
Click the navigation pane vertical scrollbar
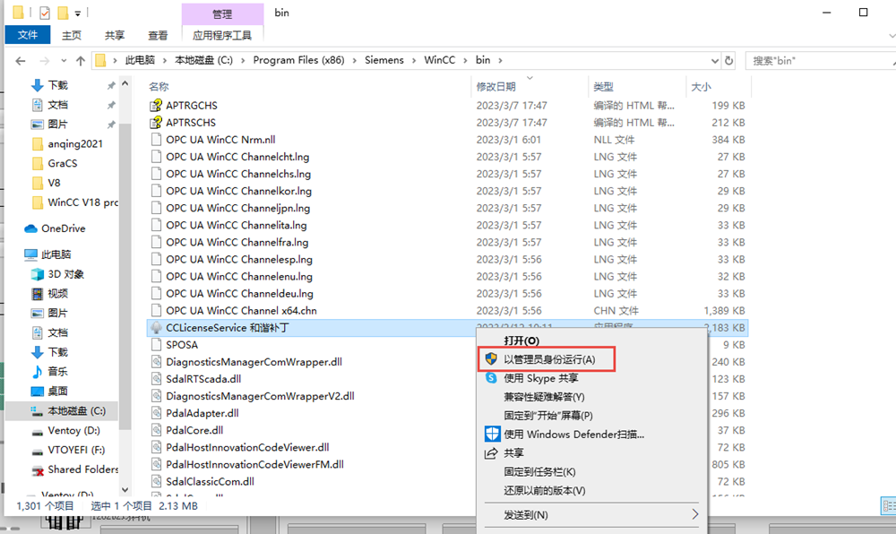click(x=125, y=269)
